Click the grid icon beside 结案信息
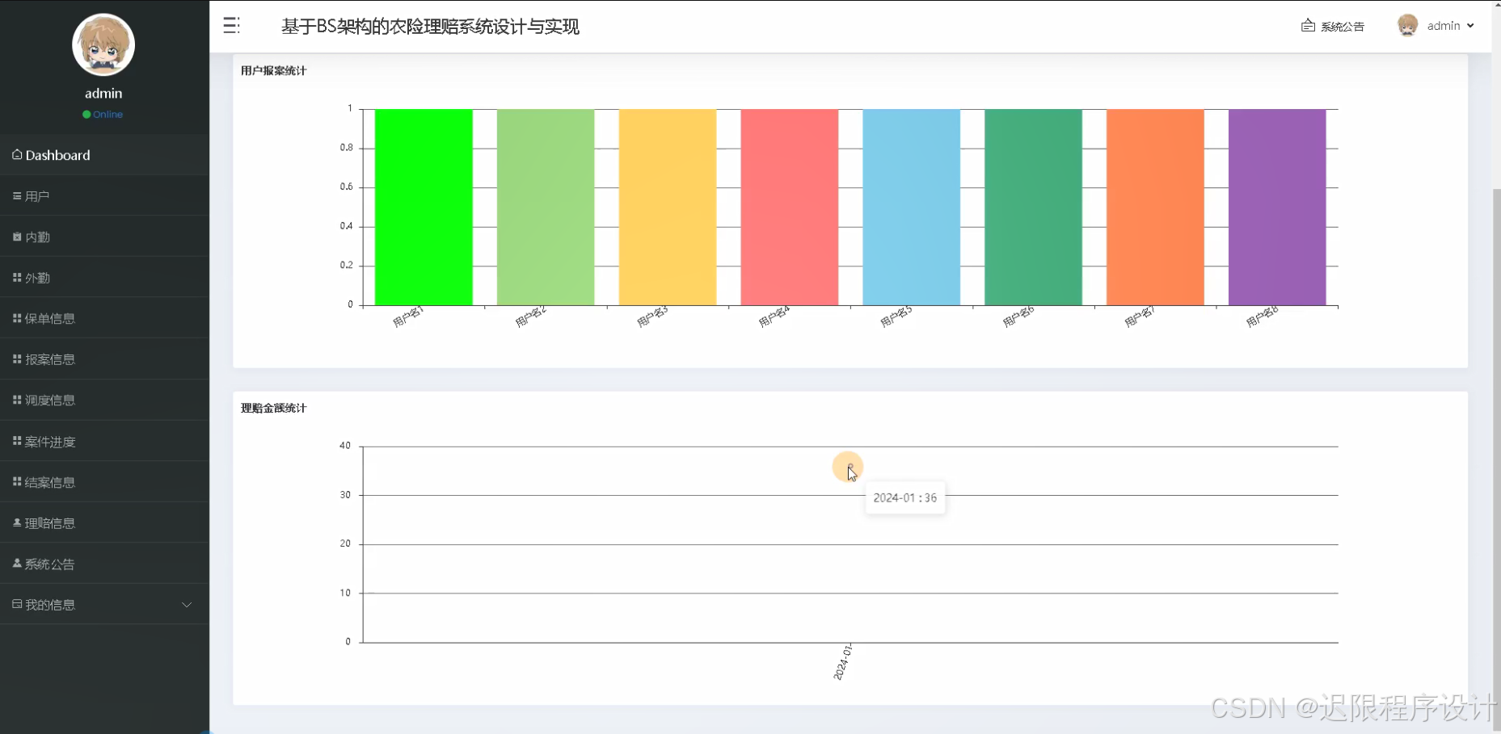Image resolution: width=1501 pixels, height=734 pixels. [x=17, y=481]
